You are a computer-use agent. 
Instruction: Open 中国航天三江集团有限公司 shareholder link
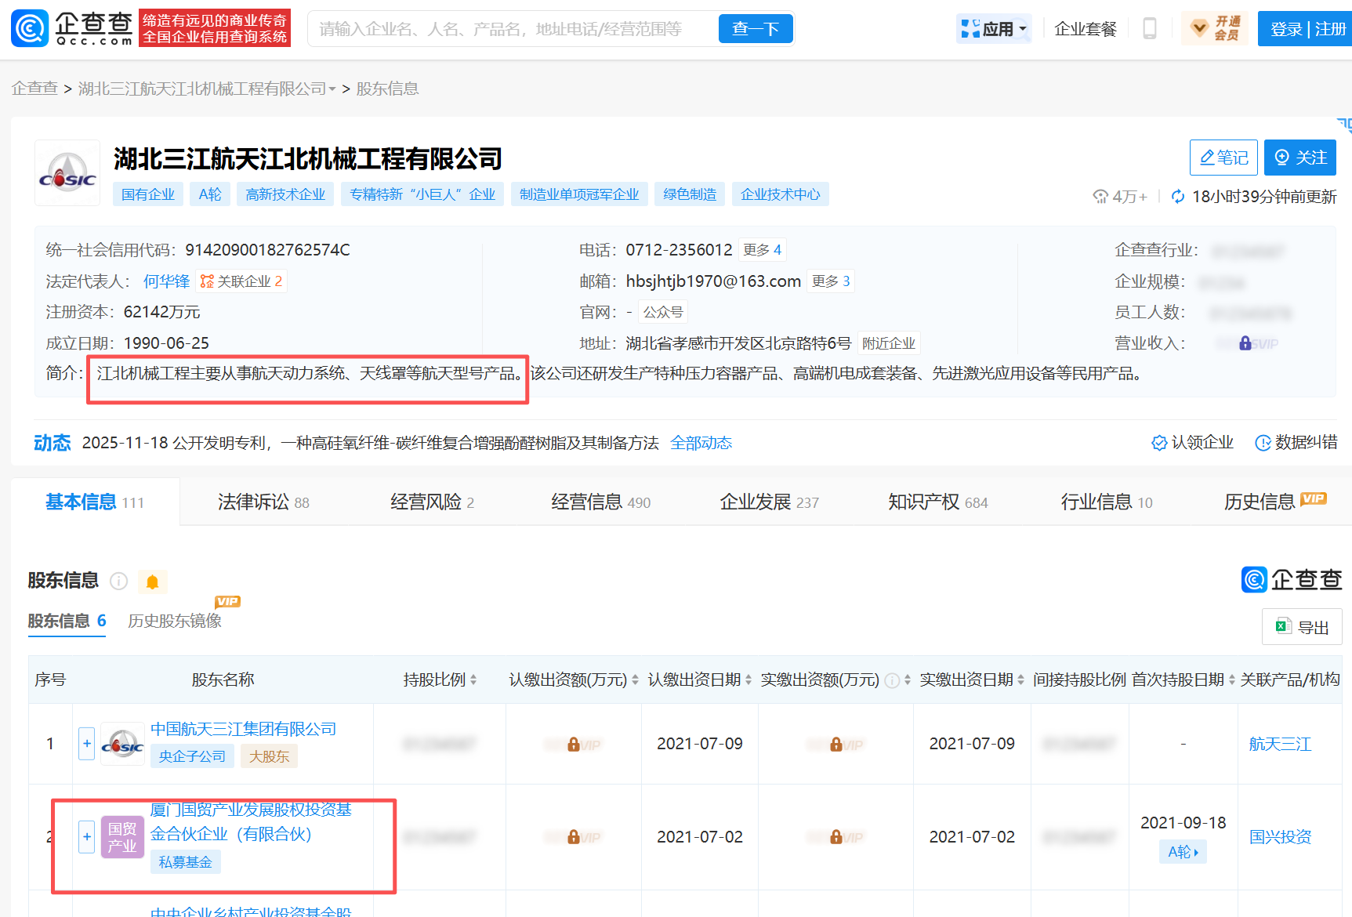243,729
